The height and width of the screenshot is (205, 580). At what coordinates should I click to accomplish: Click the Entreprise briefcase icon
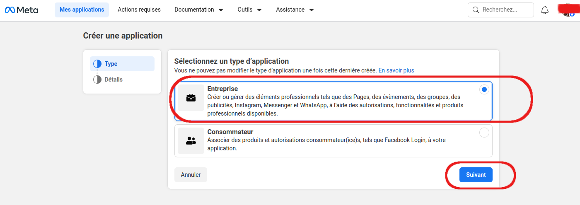coord(191,98)
